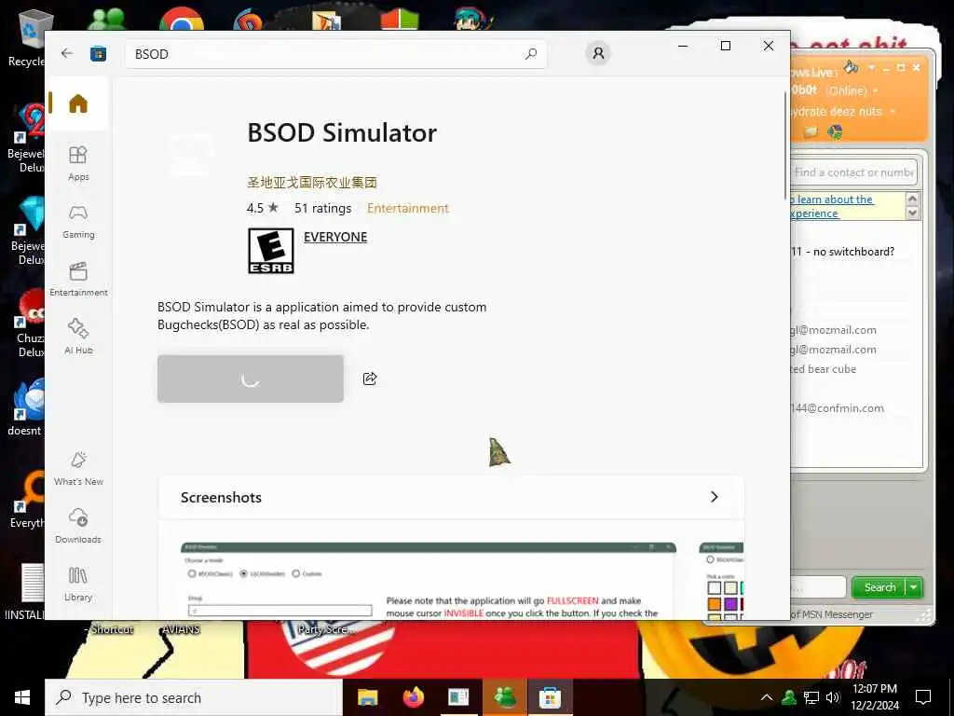Image resolution: width=954 pixels, height=716 pixels.
Task: Open the Entertainment category link
Action: coord(408,208)
